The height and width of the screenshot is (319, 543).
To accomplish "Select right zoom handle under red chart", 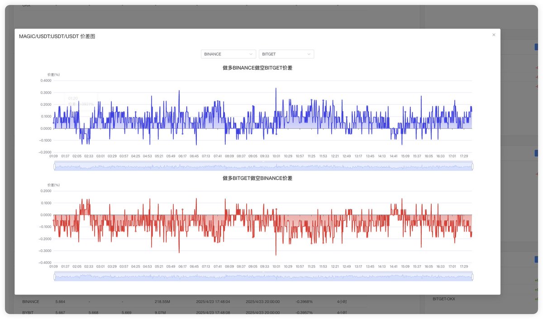I will click(x=472, y=277).
